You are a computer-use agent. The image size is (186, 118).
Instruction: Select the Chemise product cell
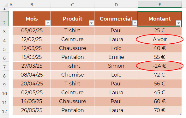[x=73, y=75]
